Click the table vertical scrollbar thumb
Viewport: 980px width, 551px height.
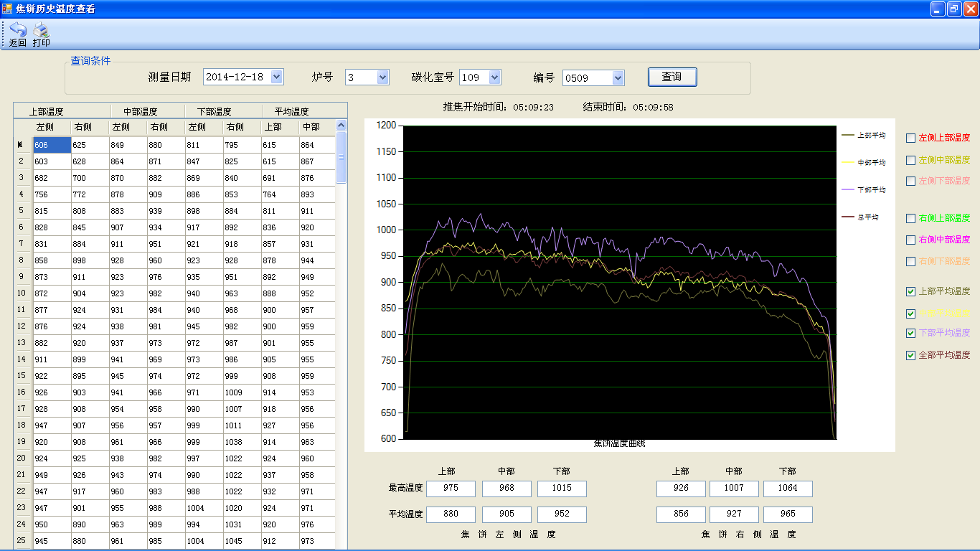tap(341, 158)
